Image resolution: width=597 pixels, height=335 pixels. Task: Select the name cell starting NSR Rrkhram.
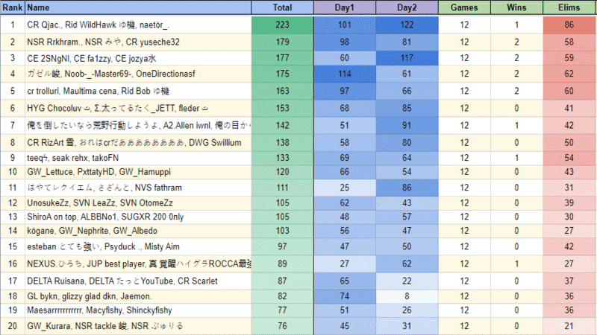(x=138, y=42)
